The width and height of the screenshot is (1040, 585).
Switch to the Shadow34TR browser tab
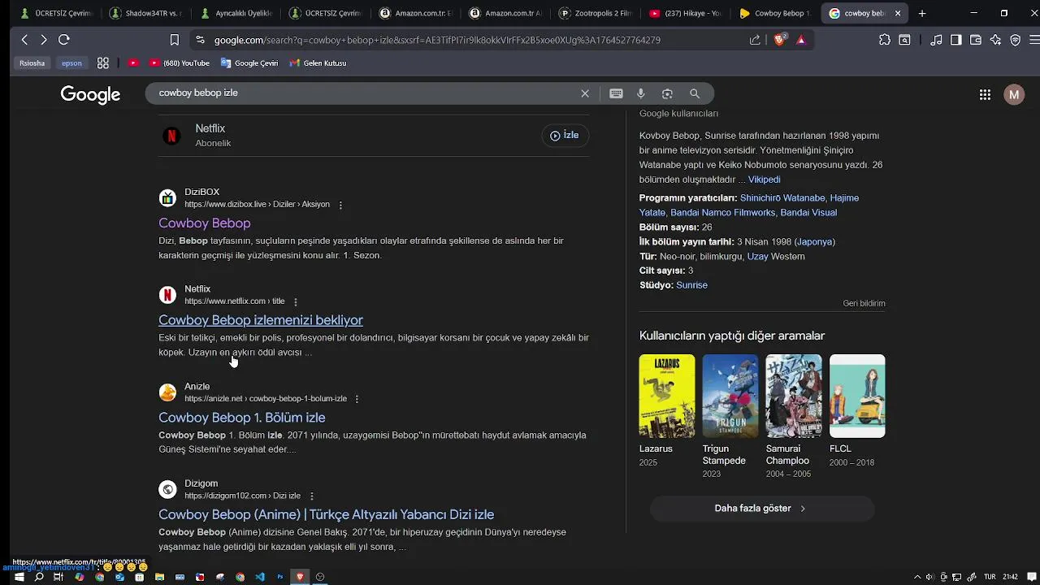pos(146,13)
